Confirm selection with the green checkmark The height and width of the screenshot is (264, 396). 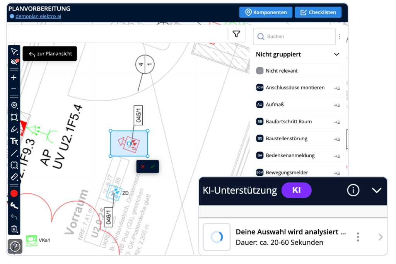pos(152,167)
